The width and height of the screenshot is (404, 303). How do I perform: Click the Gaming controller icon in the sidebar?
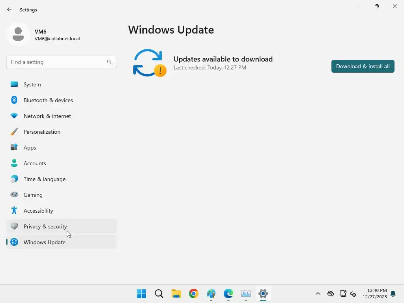[x=14, y=195]
